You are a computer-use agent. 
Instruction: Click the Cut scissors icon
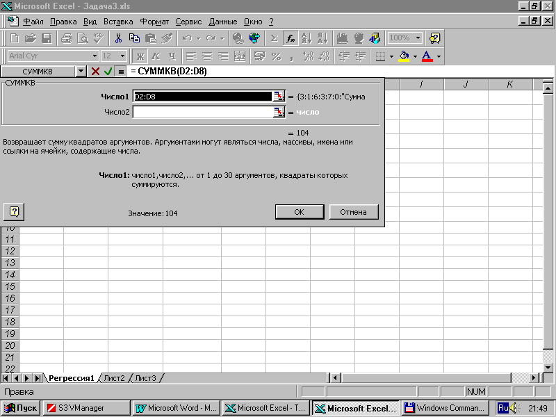coord(118,38)
